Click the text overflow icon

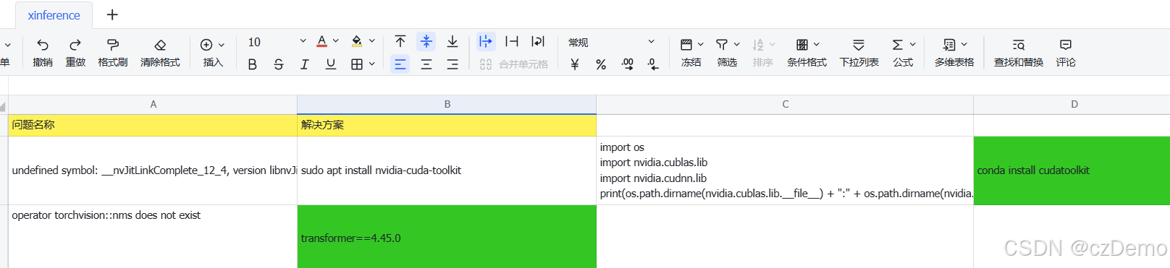click(486, 41)
